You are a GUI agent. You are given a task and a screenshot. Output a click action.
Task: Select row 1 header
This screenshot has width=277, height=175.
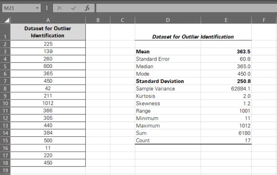click(x=5, y=32)
